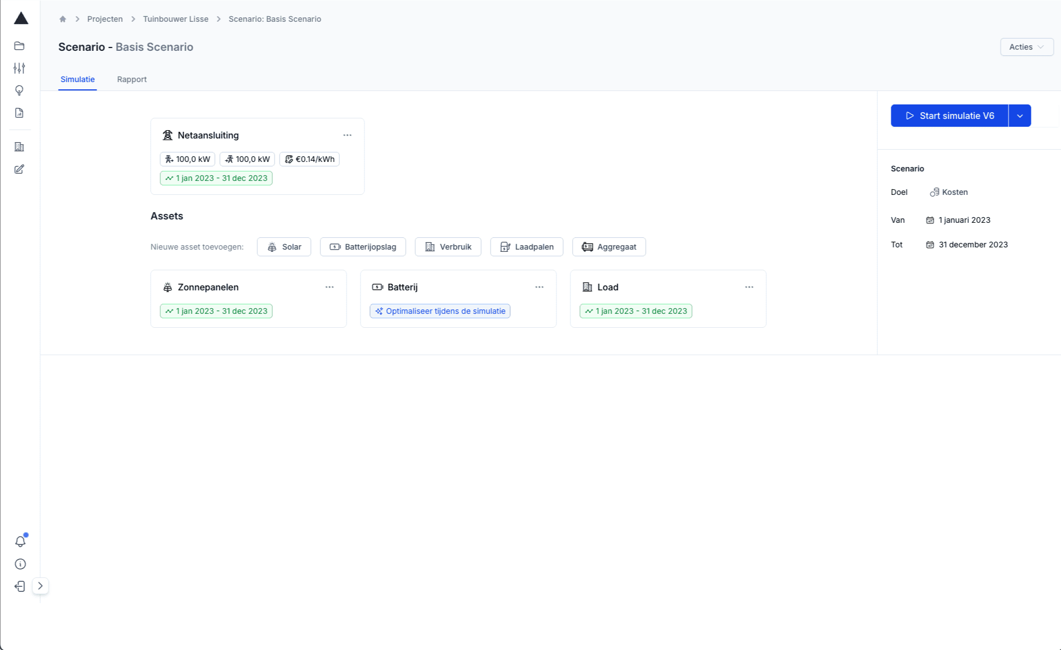Click the Start simulatie V6 button
Screen dimensions: 1061x650
[x=949, y=116]
